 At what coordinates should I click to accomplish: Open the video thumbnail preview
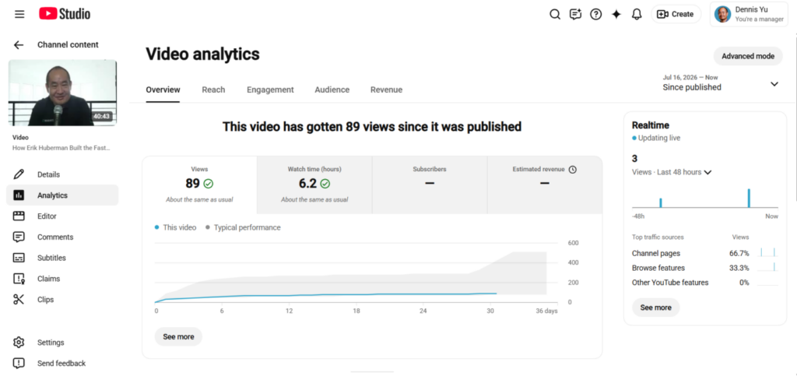62,93
